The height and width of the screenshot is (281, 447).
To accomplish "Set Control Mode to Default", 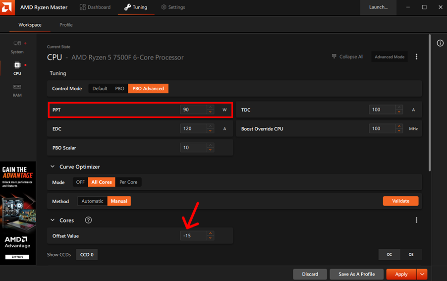I will point(100,89).
